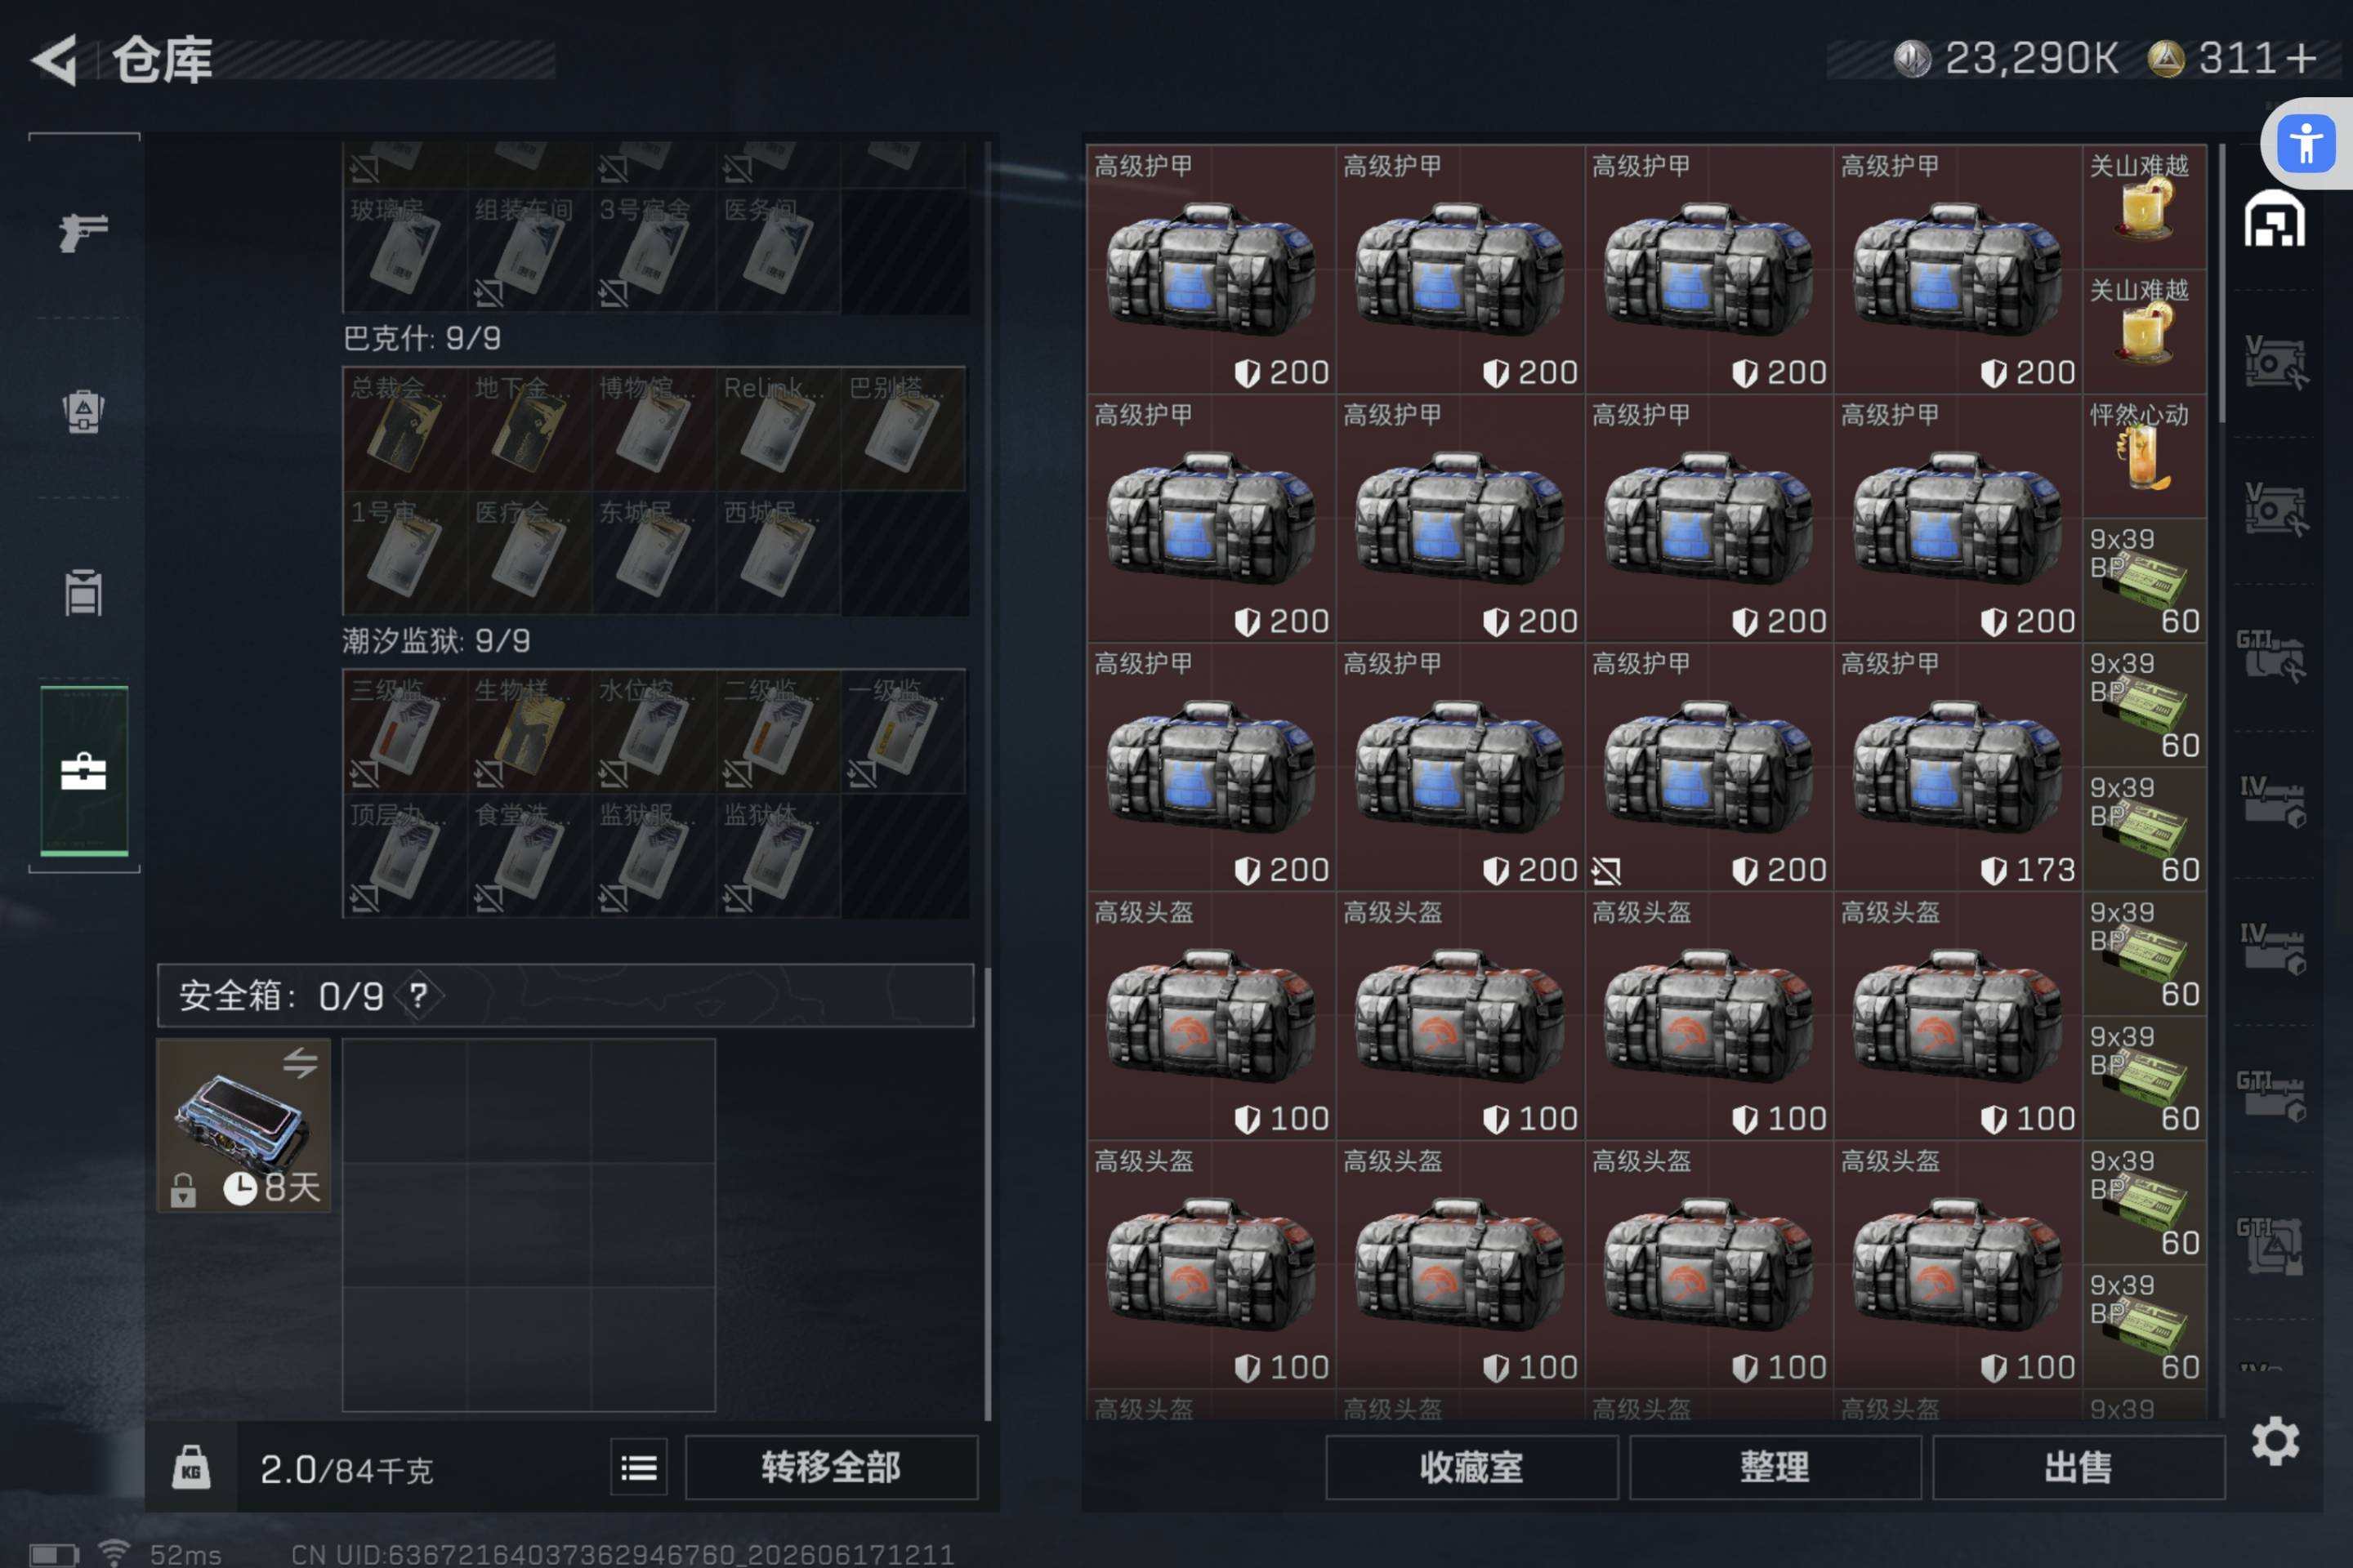Select the 生物样 keycard
The height and width of the screenshot is (1568, 2353).
pos(530,732)
